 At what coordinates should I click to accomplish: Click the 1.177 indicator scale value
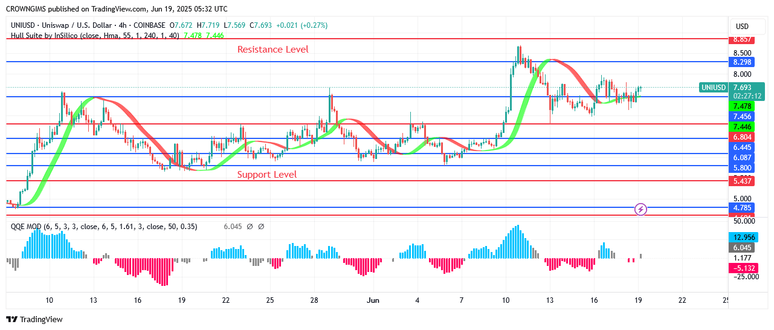coord(743,258)
